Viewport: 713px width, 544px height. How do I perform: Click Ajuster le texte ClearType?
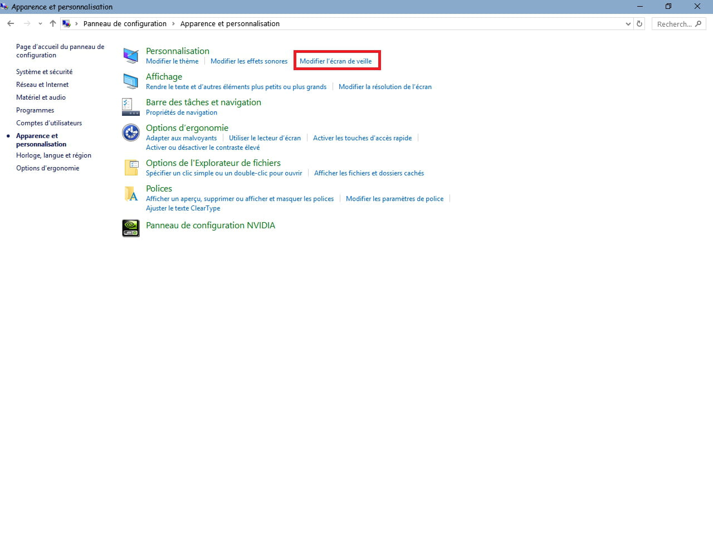pos(183,208)
